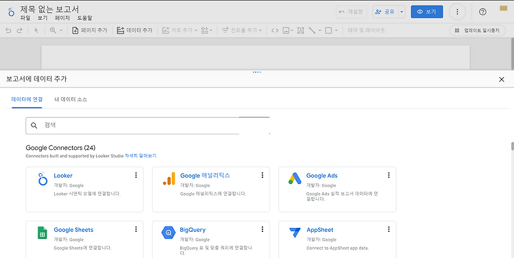Select the BigQuery connector

(x=211, y=240)
